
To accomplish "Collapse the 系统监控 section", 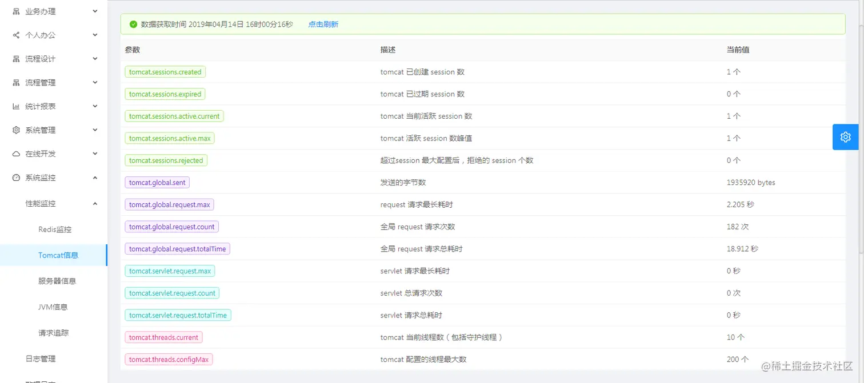I will point(95,177).
